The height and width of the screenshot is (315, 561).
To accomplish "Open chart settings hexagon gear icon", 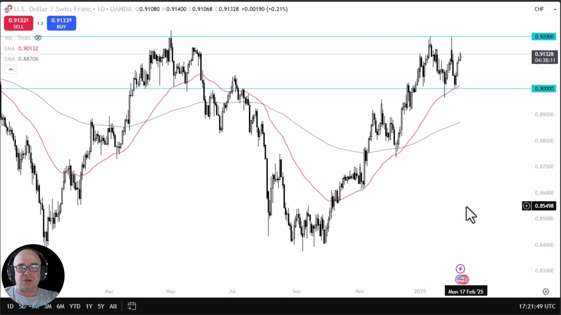I will (x=546, y=291).
